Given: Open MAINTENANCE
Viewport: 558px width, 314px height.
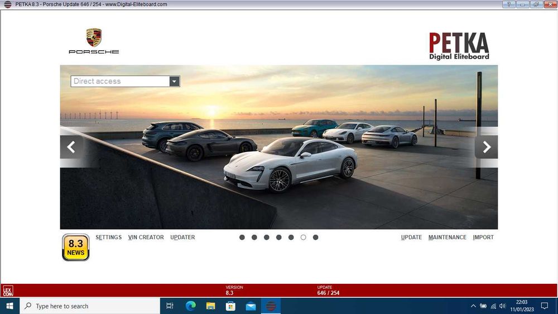Looking at the screenshot, I should (x=448, y=237).
